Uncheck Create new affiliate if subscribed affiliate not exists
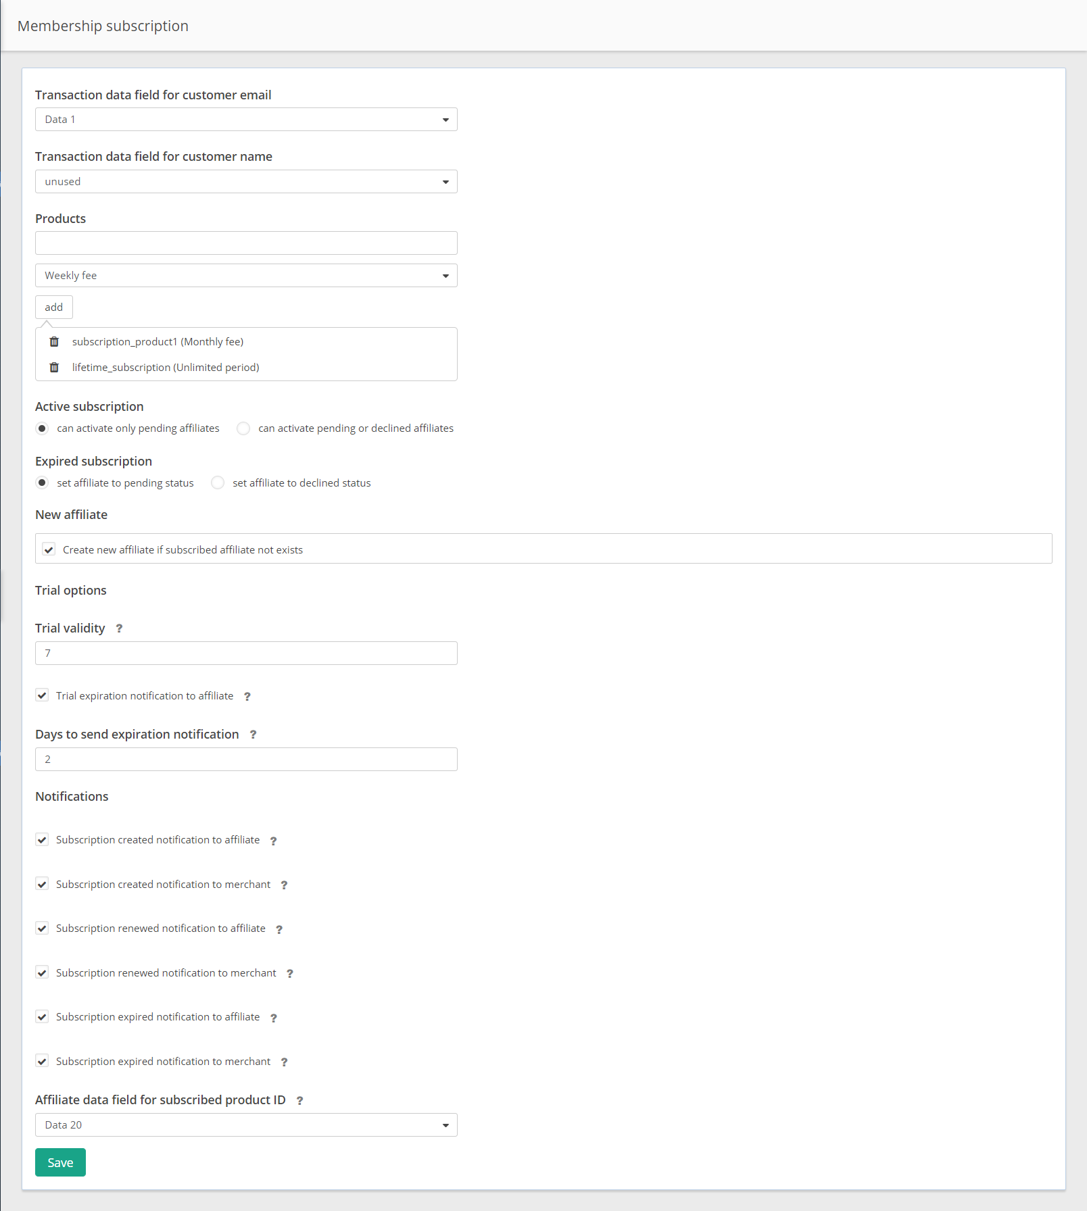Viewport: 1087px width, 1211px height. (48, 549)
